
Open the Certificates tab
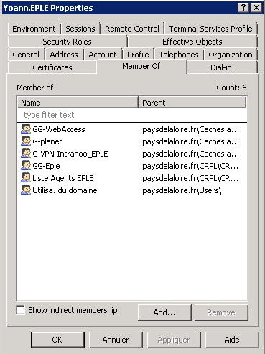tap(52, 67)
